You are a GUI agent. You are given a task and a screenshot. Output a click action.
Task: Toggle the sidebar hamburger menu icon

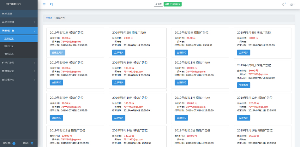(x=44, y=4)
